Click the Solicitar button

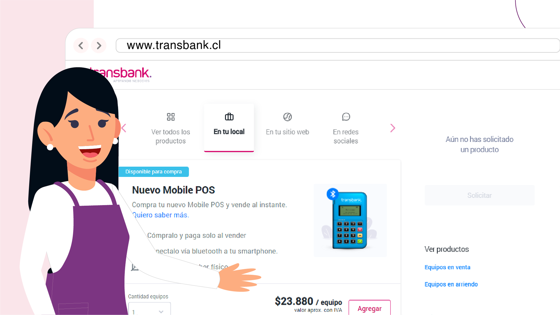click(x=480, y=195)
